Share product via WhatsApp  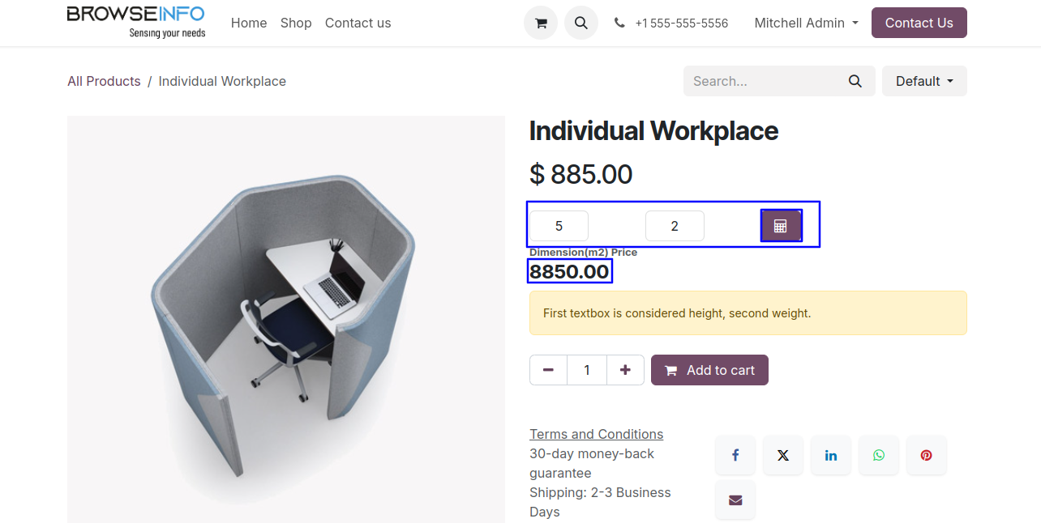[x=879, y=455]
